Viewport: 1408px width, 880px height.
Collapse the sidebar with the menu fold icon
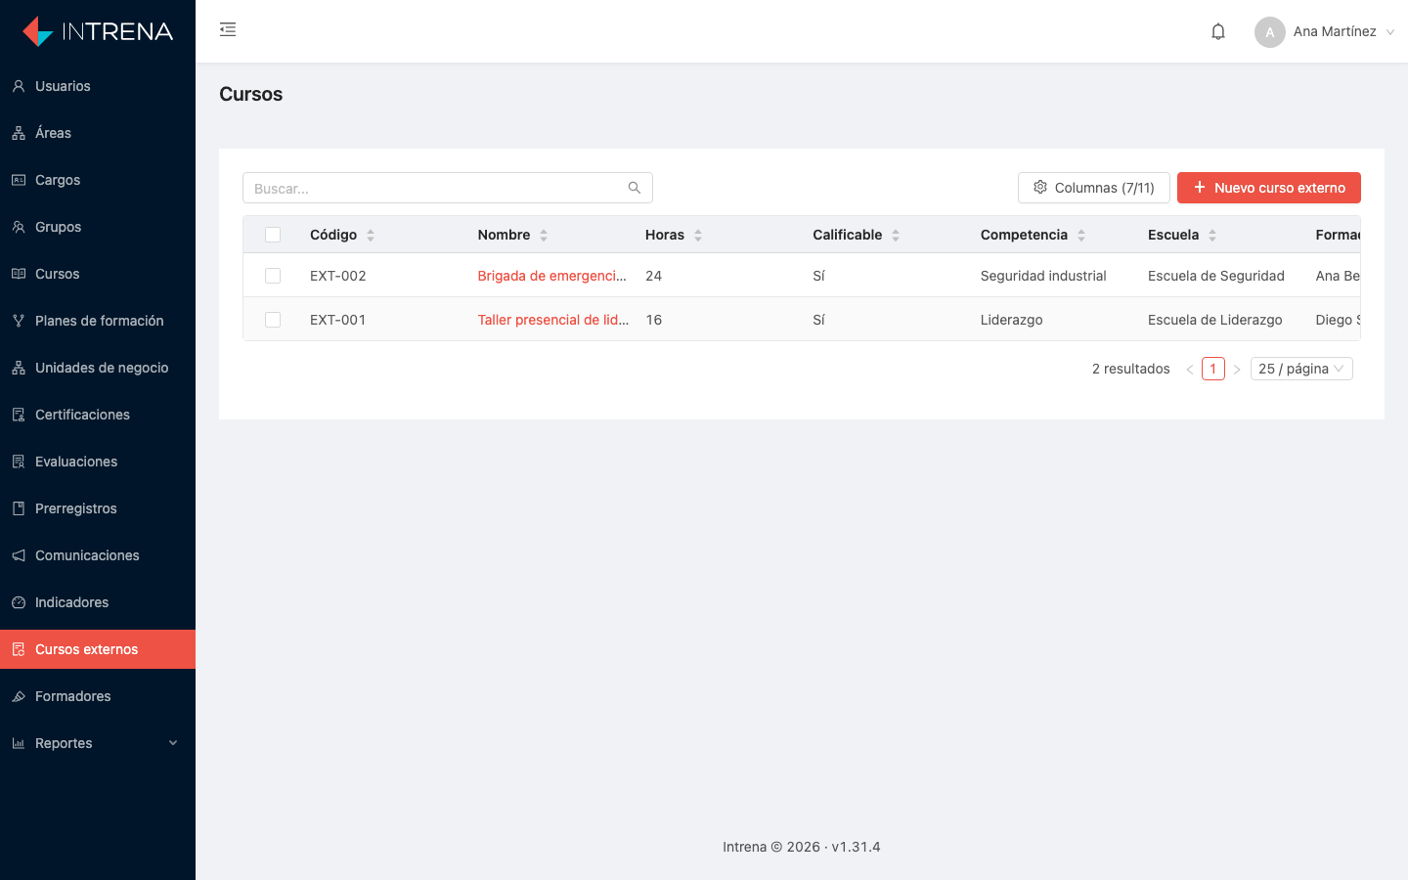[228, 29]
